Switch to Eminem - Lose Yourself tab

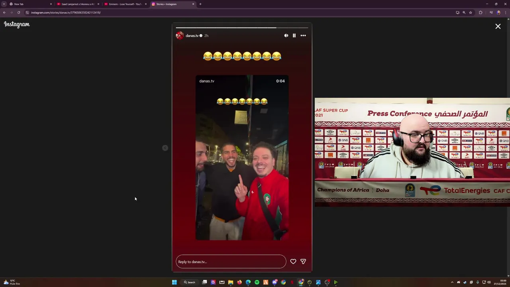(x=125, y=4)
